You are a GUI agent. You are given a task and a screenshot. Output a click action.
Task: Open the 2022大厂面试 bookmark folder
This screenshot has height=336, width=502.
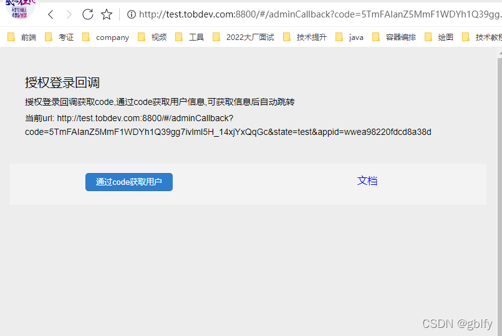click(244, 37)
